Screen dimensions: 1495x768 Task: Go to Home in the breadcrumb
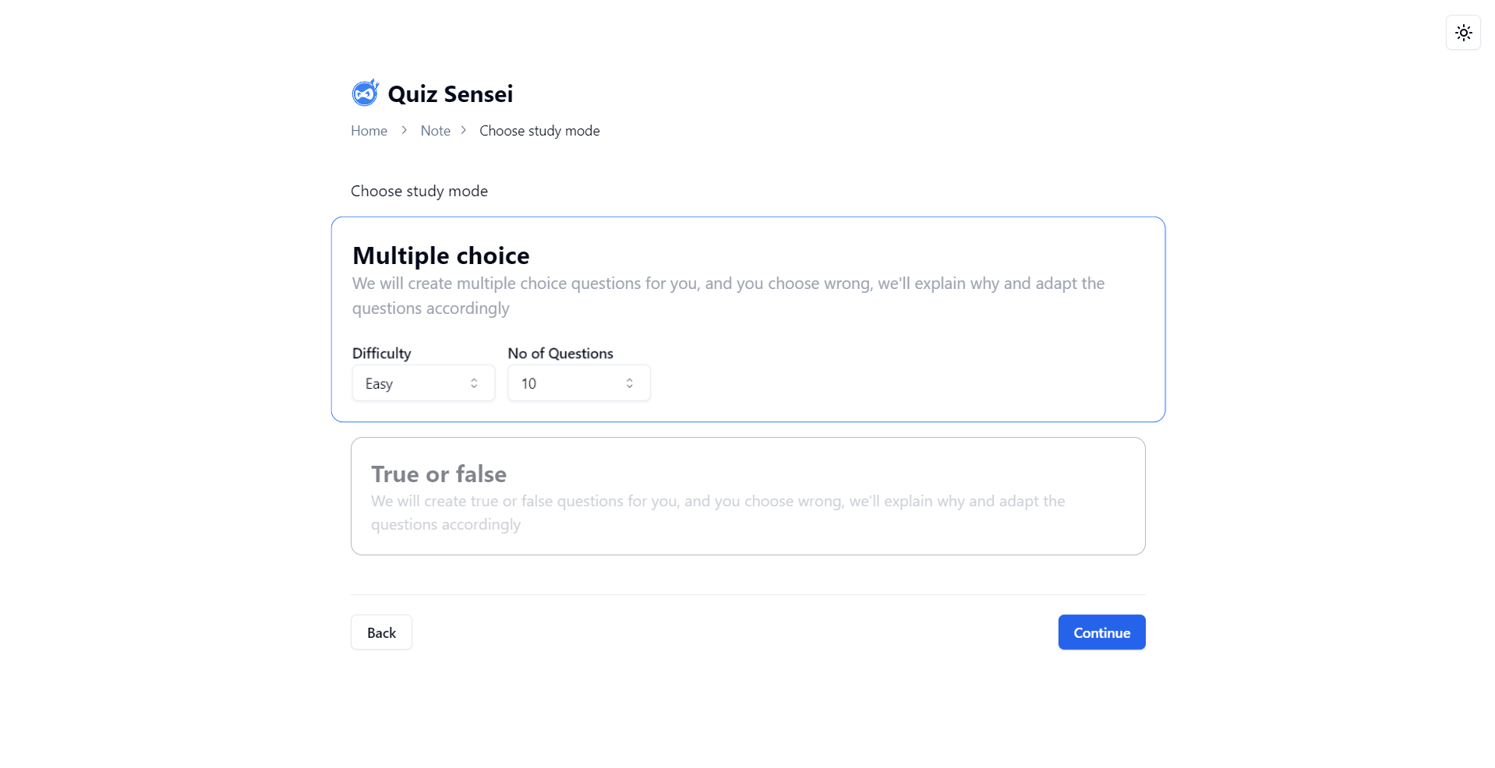369,131
